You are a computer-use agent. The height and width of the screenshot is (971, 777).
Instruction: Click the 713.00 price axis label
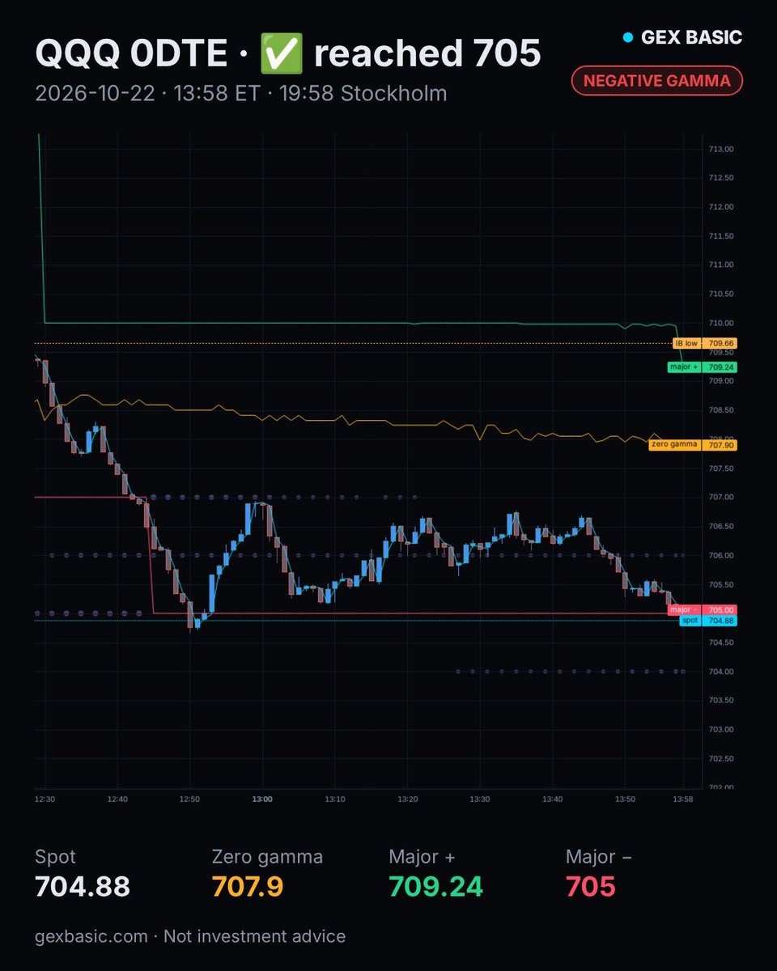click(x=721, y=149)
